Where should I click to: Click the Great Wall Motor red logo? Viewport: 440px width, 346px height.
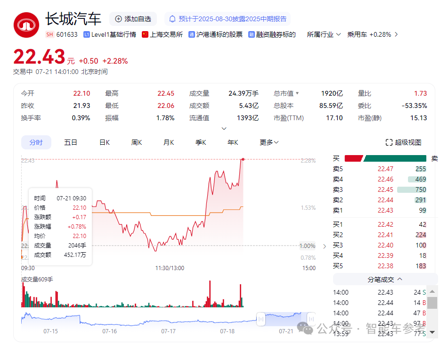[x=26, y=25]
